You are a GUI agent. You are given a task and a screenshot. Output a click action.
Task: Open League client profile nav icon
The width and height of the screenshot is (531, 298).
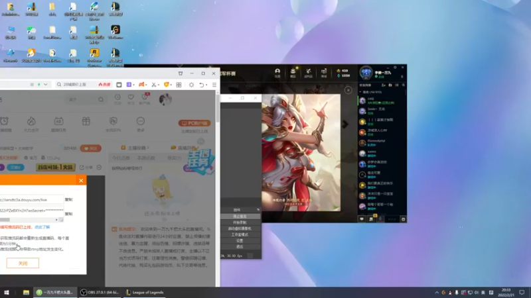click(277, 72)
